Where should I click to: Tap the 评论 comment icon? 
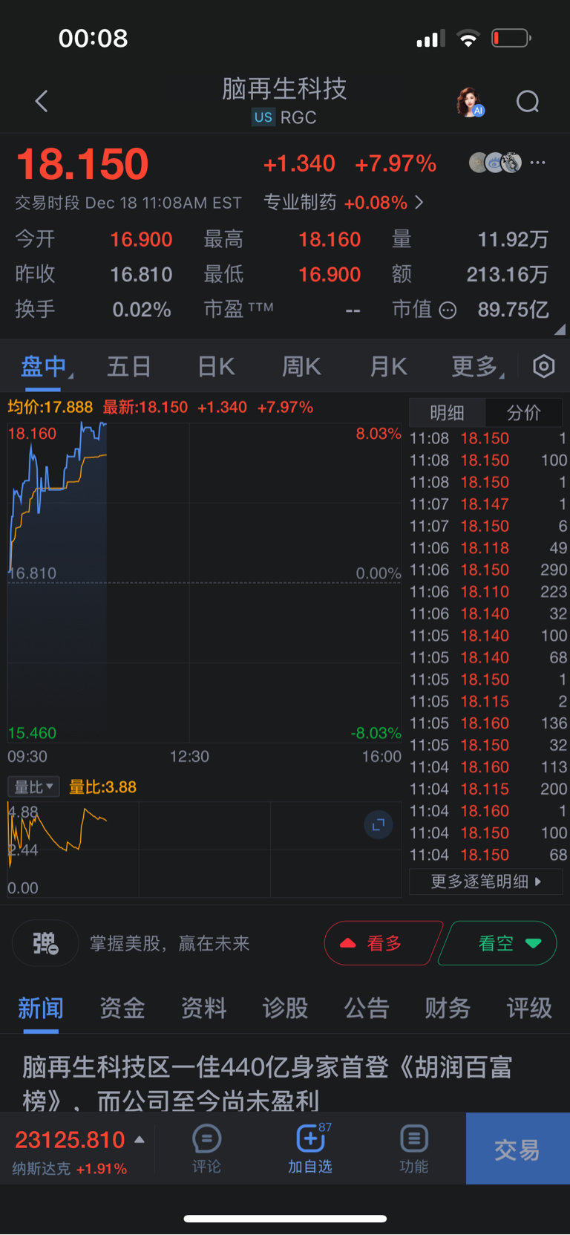(206, 1147)
